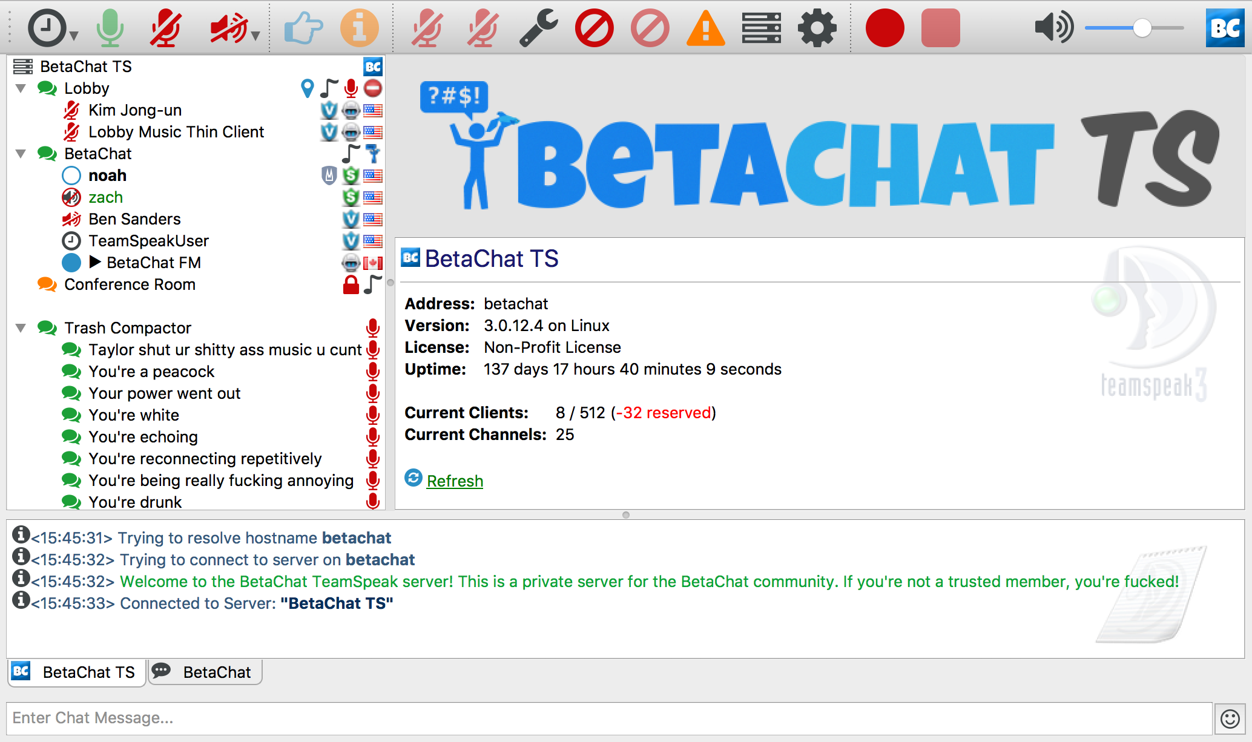The height and width of the screenshot is (742, 1252).
Task: Open the server list icon in toolbar
Action: point(762,28)
